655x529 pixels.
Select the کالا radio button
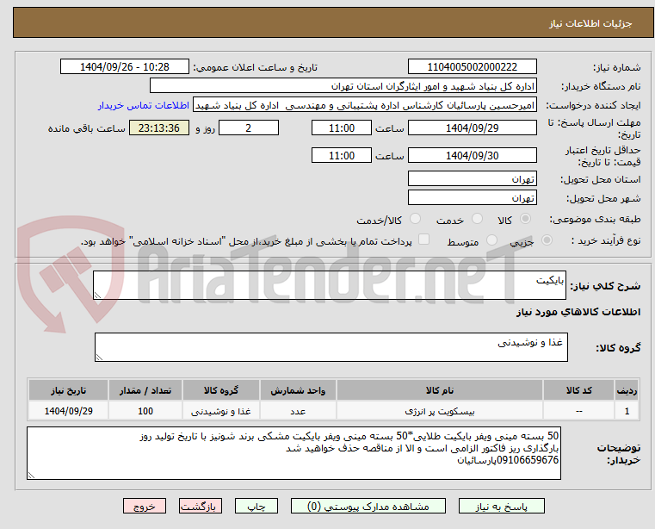(526, 219)
